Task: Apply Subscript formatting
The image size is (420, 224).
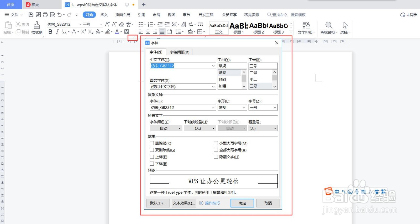Action: (91, 32)
